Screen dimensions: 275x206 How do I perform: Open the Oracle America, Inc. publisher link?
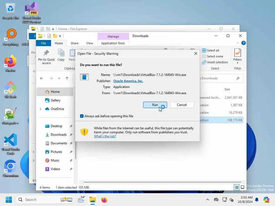[128, 81]
